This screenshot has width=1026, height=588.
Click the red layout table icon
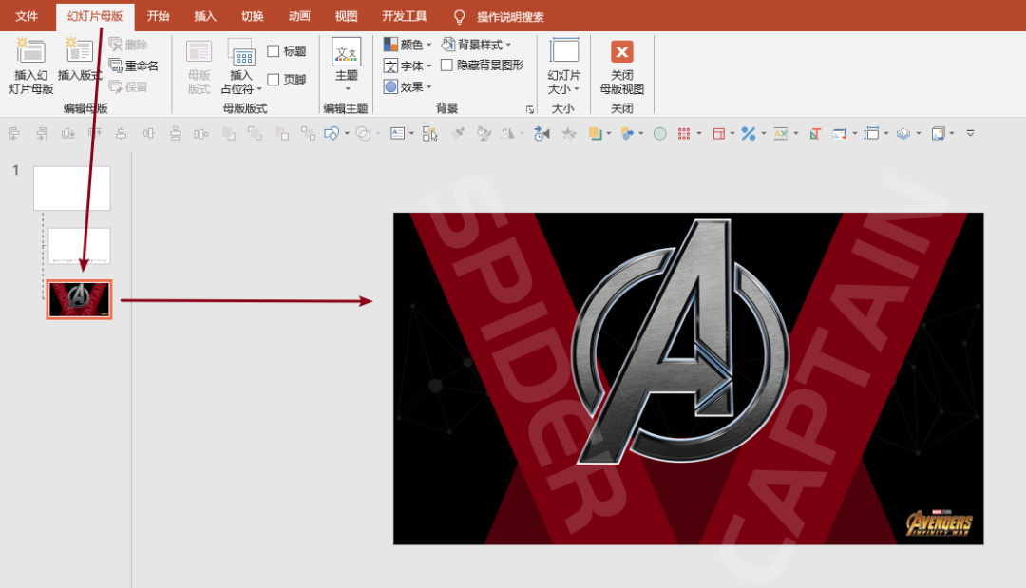[x=718, y=133]
